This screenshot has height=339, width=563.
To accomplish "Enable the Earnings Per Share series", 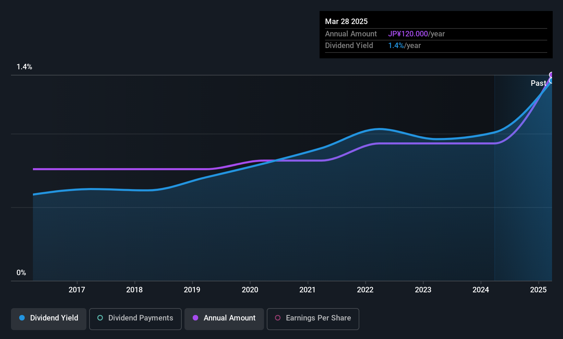I will tap(313, 318).
